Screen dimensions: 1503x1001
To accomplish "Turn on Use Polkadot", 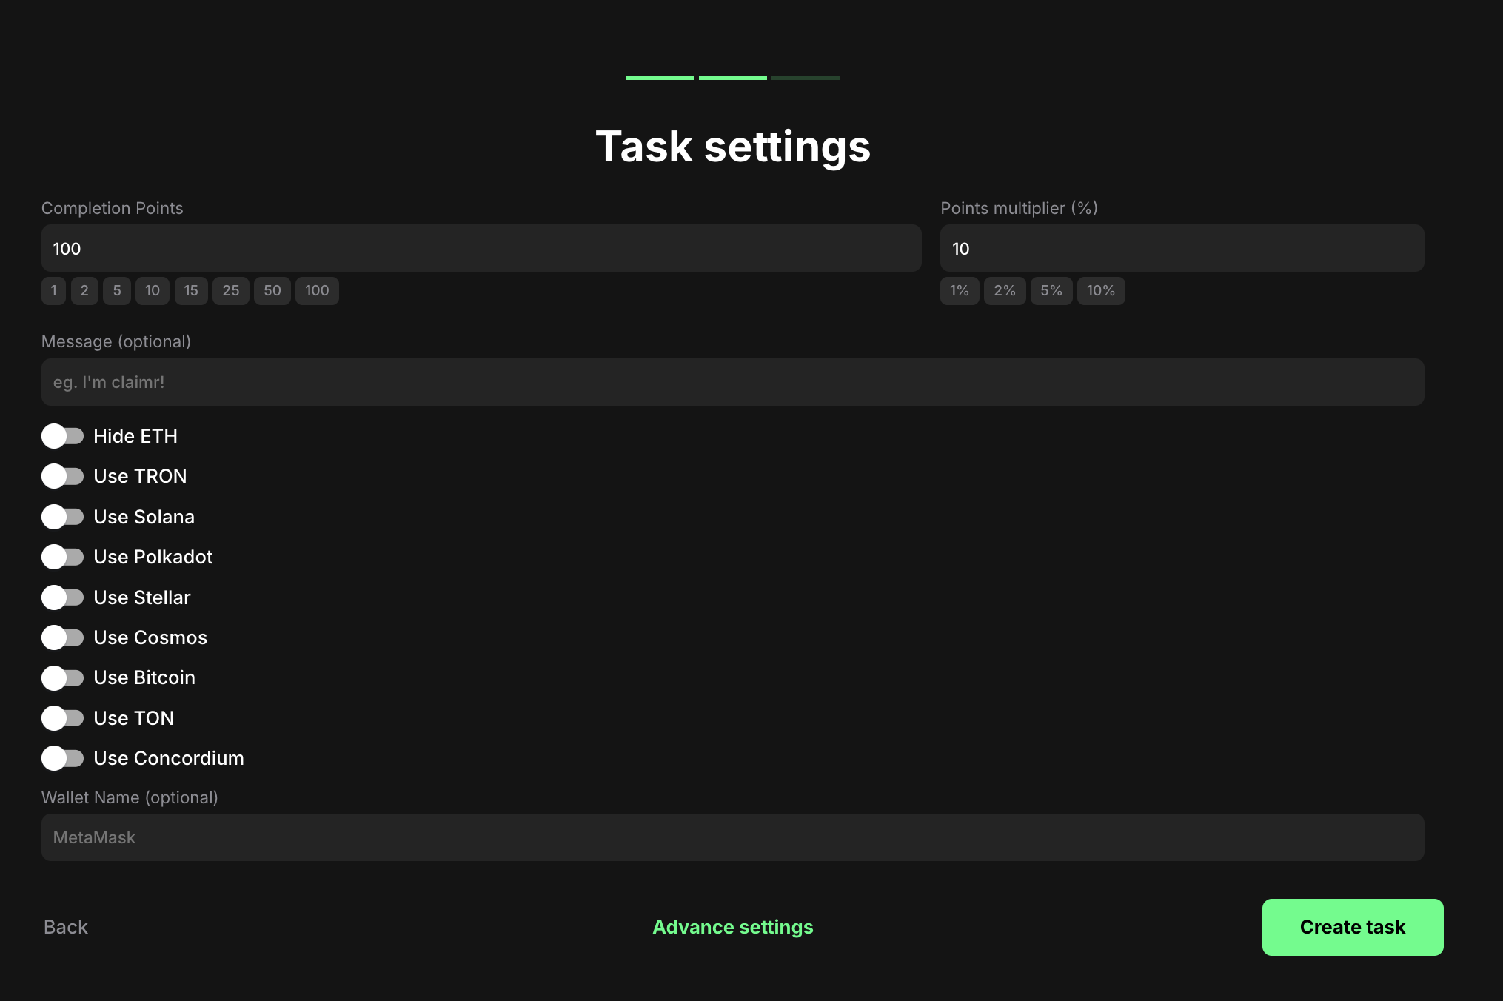I will pyautogui.click(x=63, y=557).
